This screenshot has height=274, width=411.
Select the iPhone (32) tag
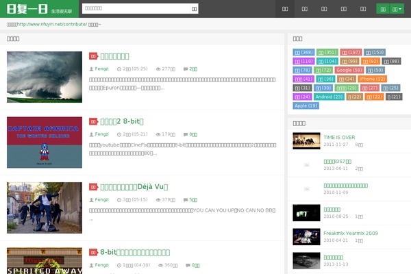tap(372, 79)
